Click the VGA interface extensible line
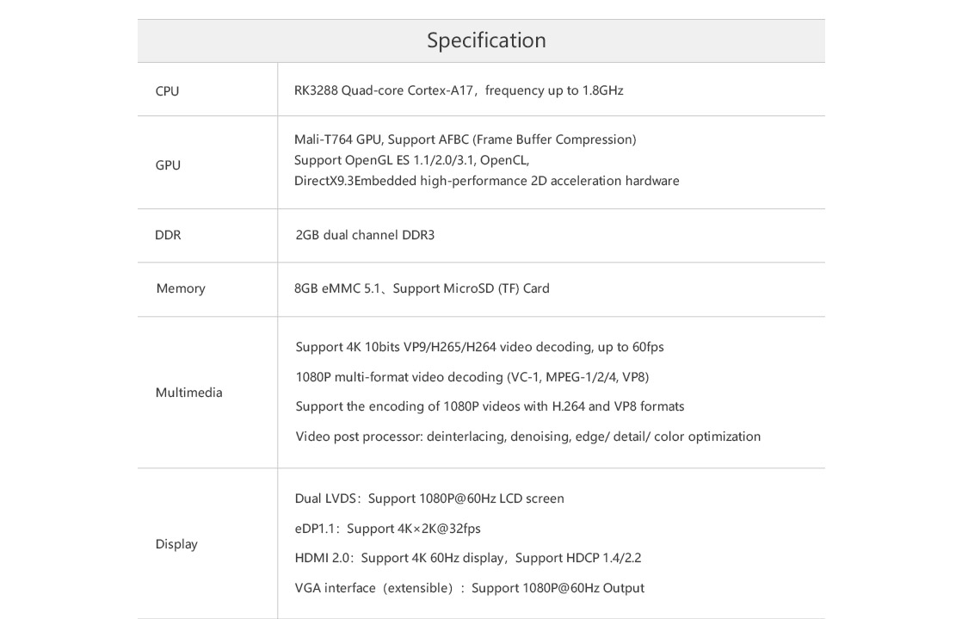Screen dimensions: 962x619 470,588
